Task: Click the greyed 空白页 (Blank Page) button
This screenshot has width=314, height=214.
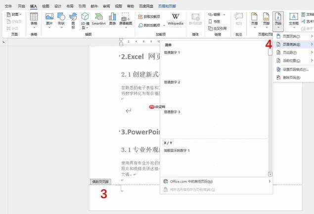Action: coord(14,21)
